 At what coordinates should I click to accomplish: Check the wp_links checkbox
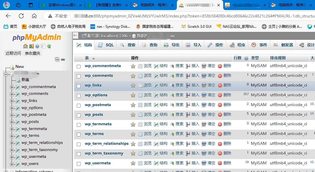pos(79,86)
